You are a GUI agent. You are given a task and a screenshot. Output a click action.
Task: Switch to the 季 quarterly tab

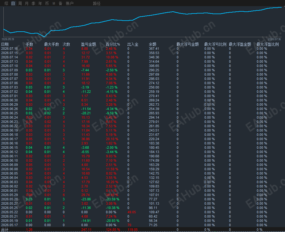click(x=34, y=3)
